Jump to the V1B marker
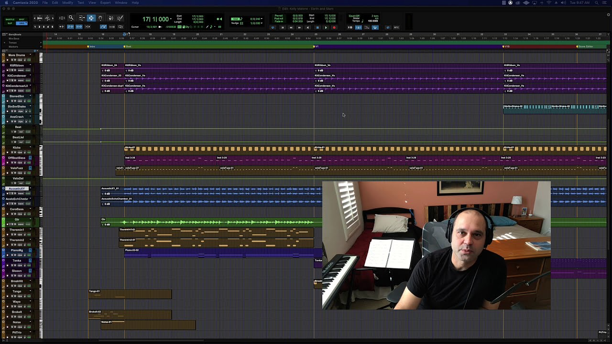The width and height of the screenshot is (612, 344). tap(506, 46)
